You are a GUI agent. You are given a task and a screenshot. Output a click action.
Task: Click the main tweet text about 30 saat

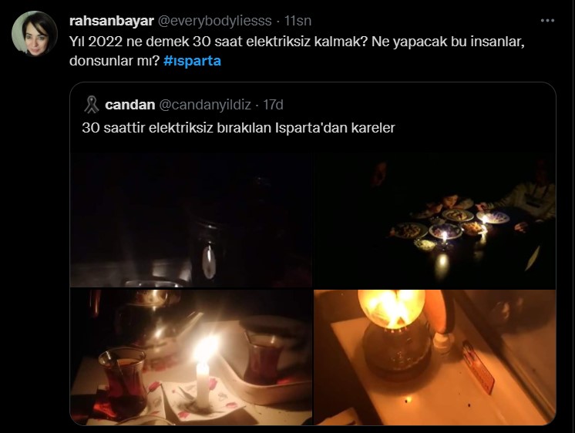297,52
